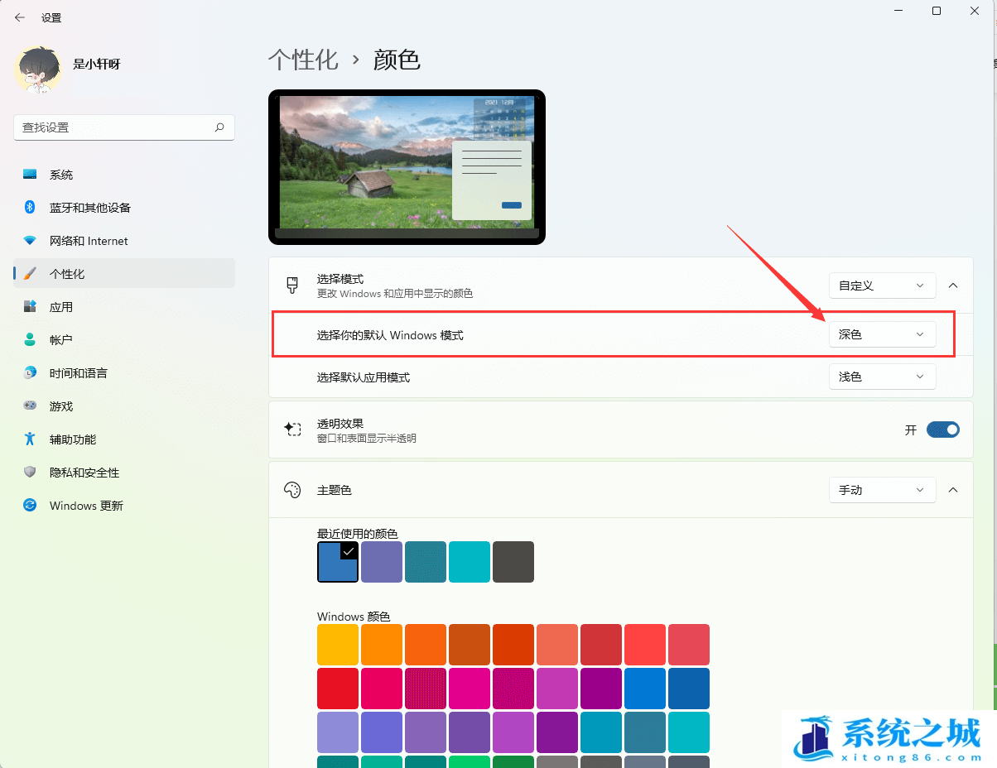Select the first-row salmon Windows color
Screen dimensions: 997x768
[x=557, y=645]
